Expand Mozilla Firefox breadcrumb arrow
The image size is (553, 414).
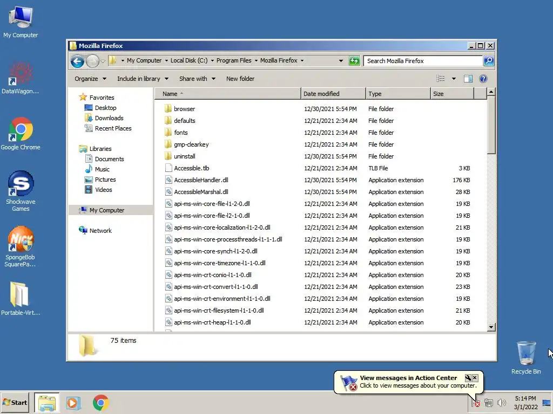[302, 60]
